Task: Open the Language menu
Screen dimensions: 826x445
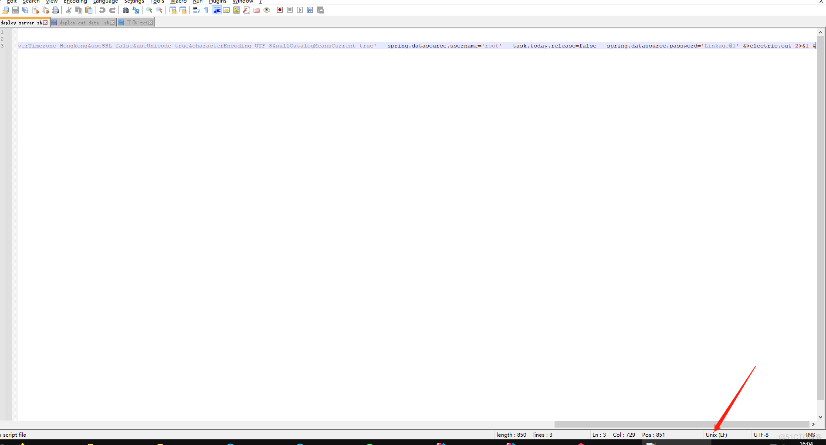Action: [x=105, y=1]
